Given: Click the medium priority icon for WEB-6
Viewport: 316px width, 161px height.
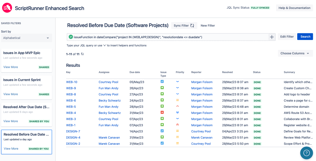Looking at the screenshot, I should [x=177, y=100].
